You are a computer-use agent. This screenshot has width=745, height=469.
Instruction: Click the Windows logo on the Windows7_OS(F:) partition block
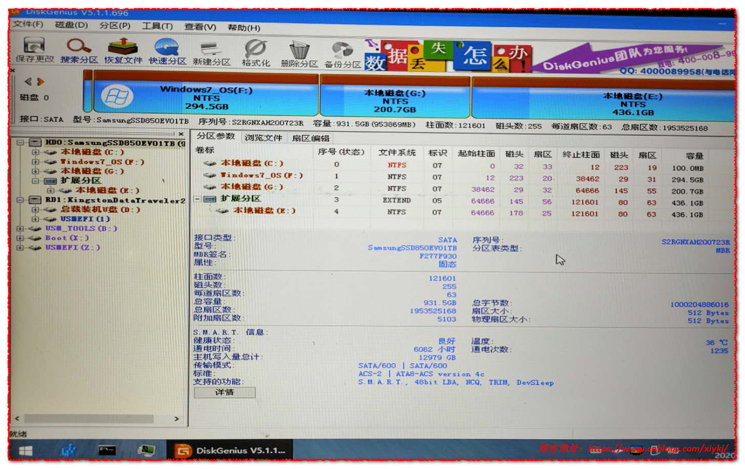(117, 96)
